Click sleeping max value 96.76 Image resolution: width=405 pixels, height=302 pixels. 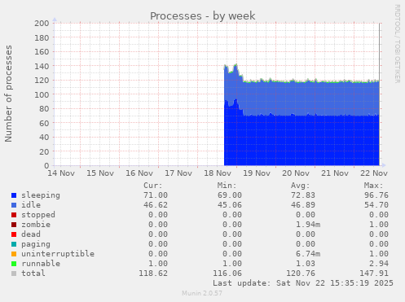(x=376, y=195)
